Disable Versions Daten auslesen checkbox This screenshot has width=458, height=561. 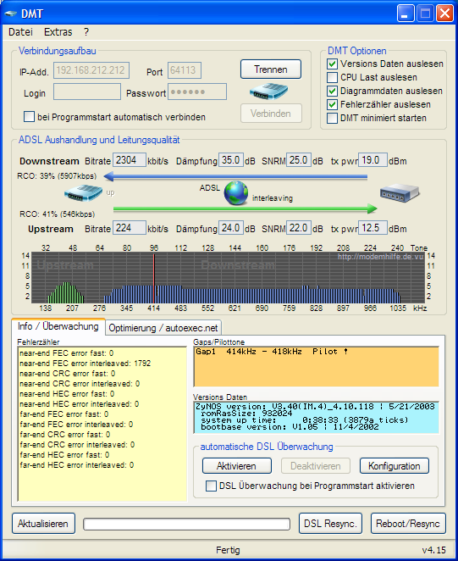[x=332, y=64]
